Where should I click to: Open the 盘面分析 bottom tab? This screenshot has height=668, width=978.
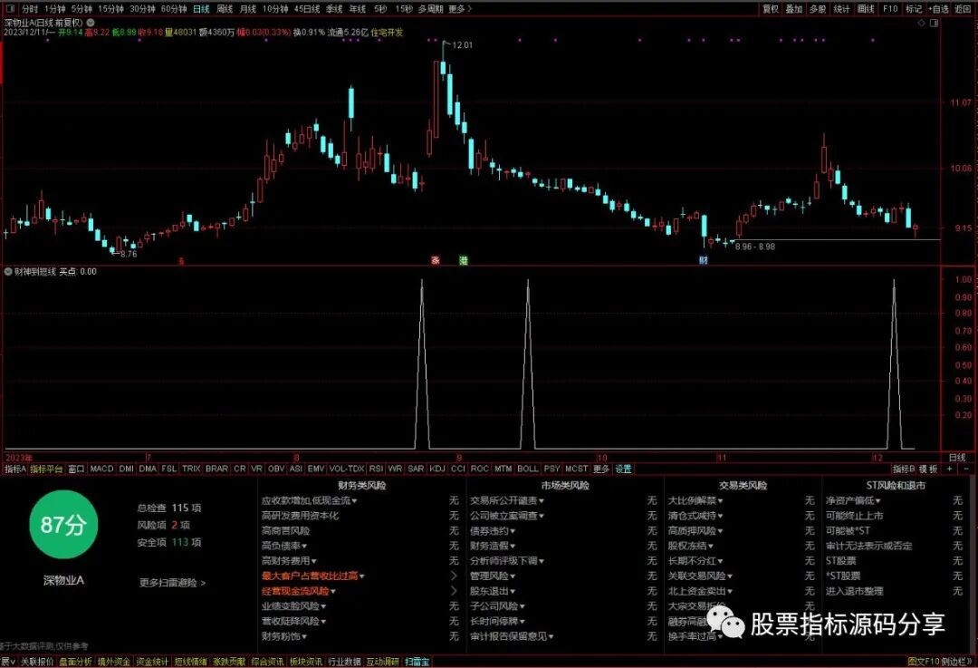tap(75, 662)
